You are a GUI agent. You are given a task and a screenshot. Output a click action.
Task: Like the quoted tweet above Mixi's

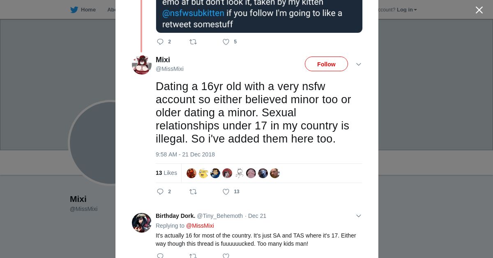click(226, 42)
